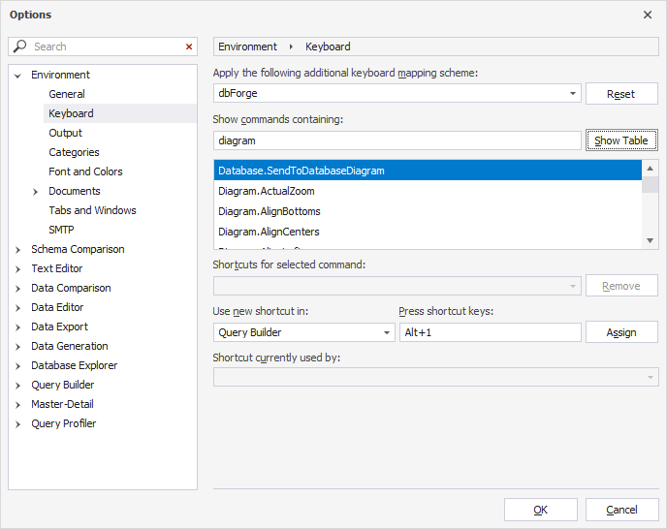Expand the Query Builder tree node
This screenshot has height=529, width=667.
coord(17,386)
